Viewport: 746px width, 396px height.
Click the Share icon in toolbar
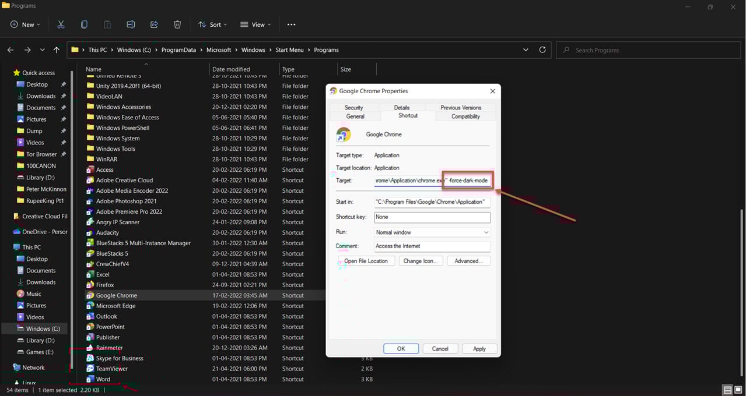[154, 24]
